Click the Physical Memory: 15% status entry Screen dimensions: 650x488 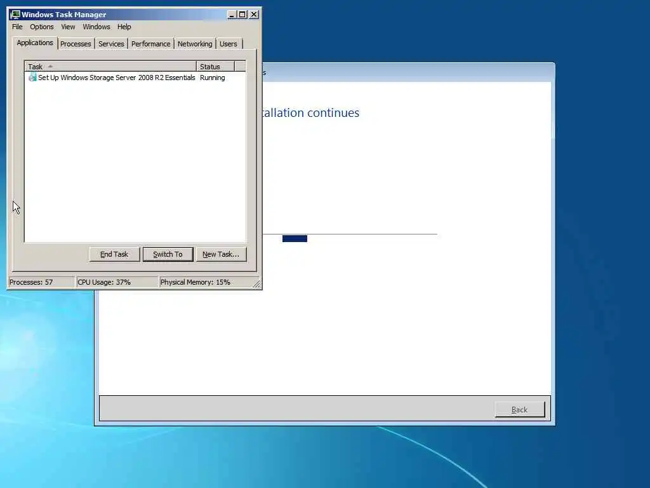click(x=206, y=282)
